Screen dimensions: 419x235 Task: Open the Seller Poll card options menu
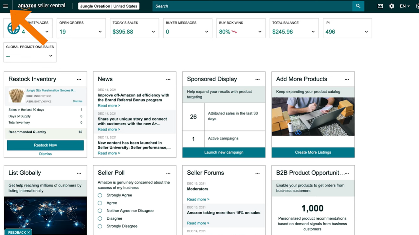(168, 173)
